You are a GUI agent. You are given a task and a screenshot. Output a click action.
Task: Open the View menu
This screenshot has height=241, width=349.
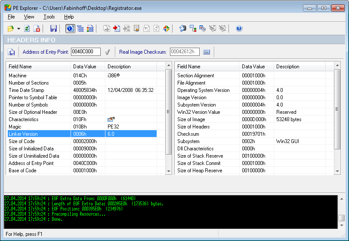click(29, 17)
